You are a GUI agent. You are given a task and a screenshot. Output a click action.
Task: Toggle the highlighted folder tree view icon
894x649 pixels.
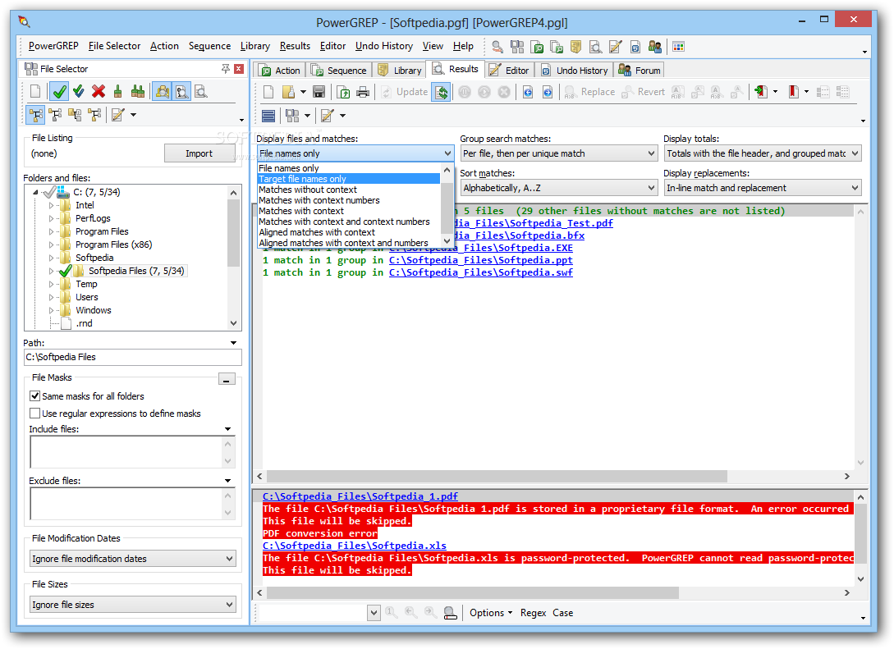click(35, 115)
